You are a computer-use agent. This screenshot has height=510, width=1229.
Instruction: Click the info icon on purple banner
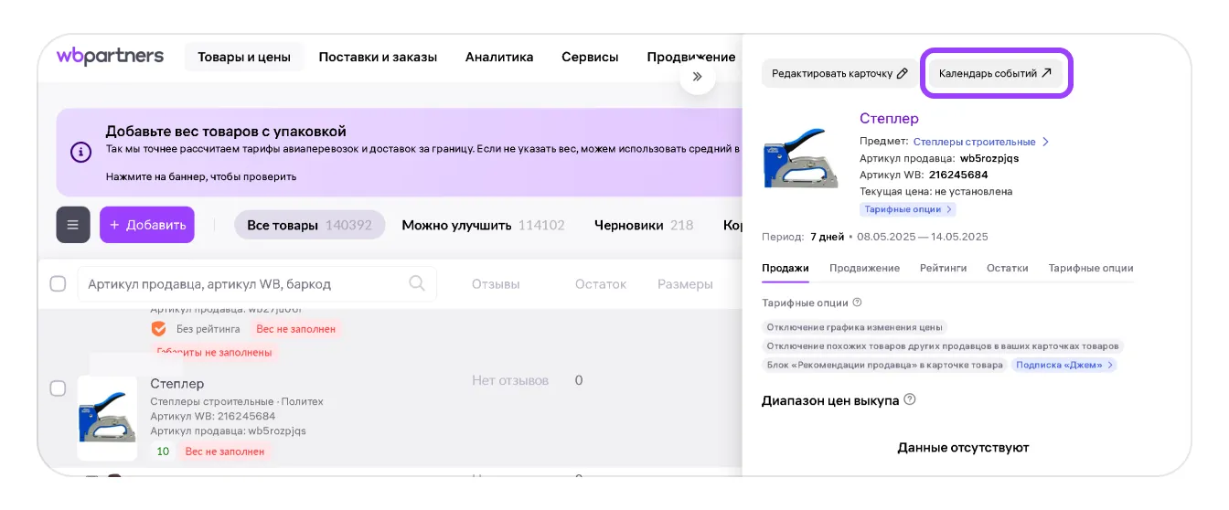(81, 152)
